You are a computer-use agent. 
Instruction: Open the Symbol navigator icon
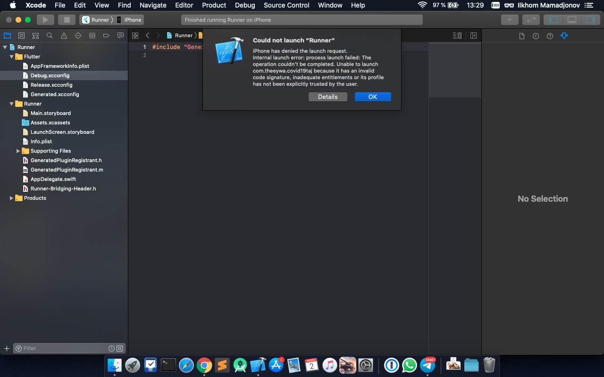coord(35,35)
